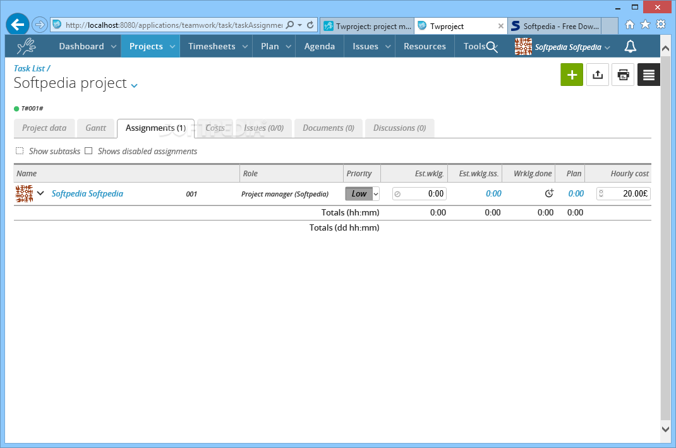Screen dimensions: 676x448
Task: Click the green plus add button
Action: pyautogui.click(x=572, y=75)
